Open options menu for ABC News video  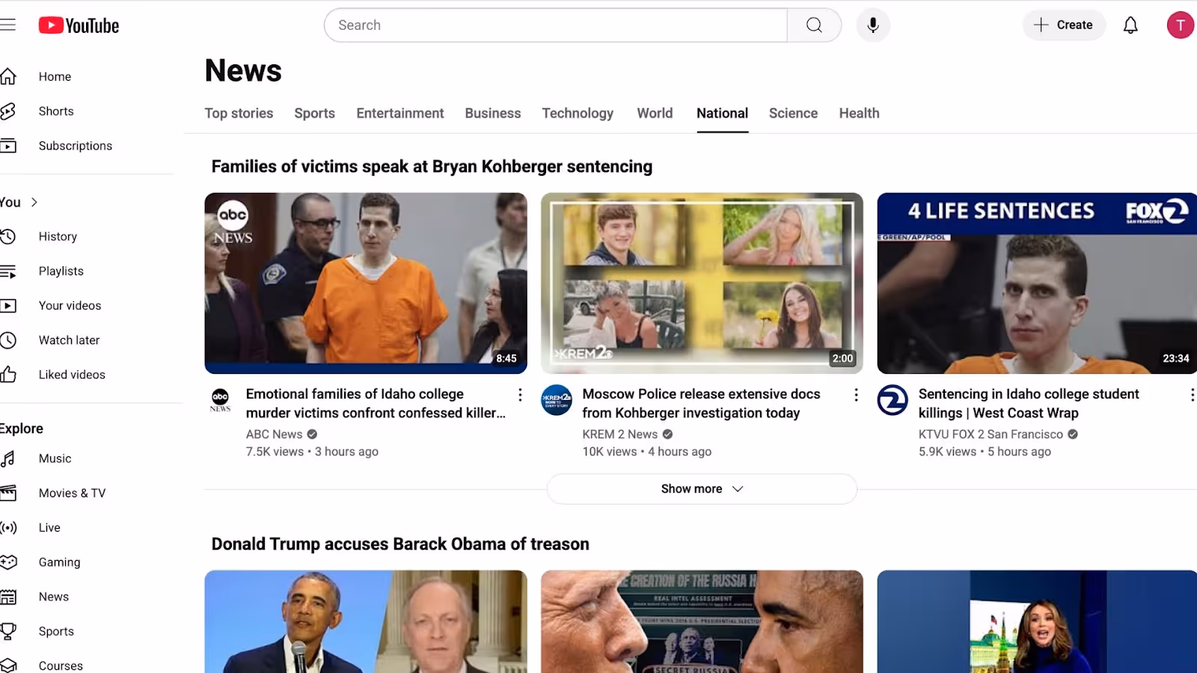pyautogui.click(x=520, y=395)
